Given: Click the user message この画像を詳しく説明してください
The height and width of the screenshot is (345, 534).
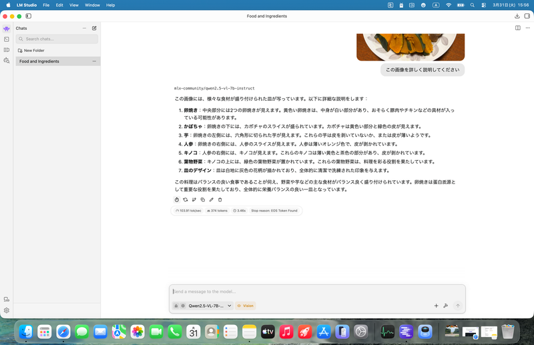Looking at the screenshot, I should (423, 70).
